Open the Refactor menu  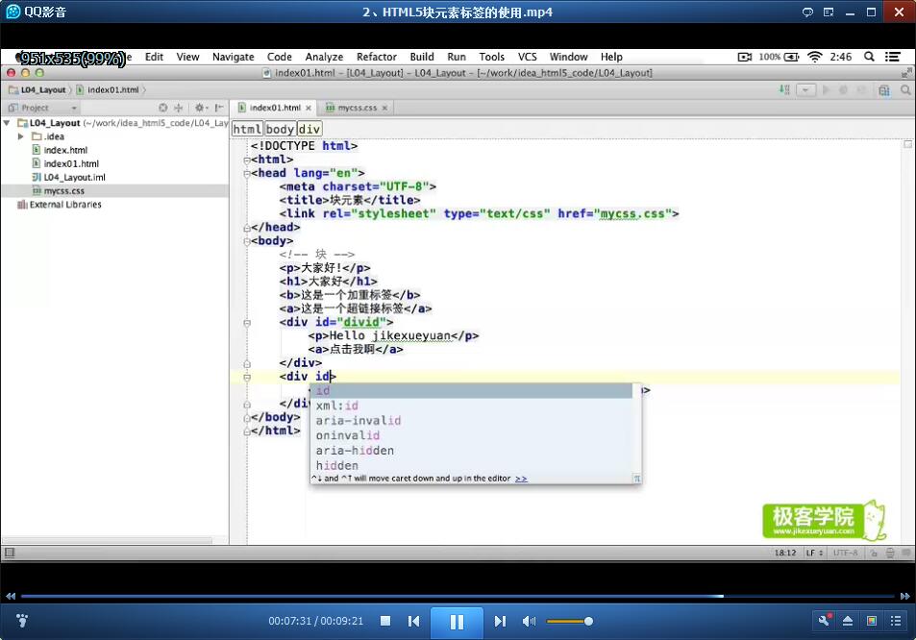tap(376, 57)
